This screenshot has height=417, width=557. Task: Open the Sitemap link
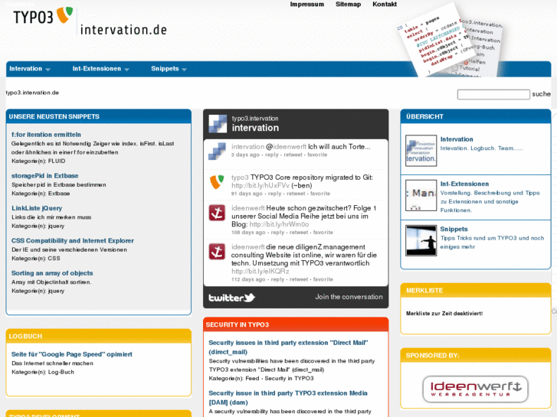348,5
